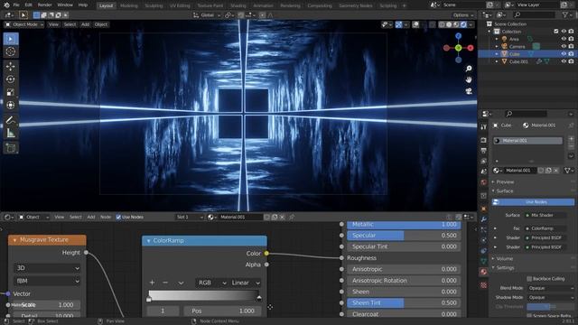This screenshot has height=325, width=578.
Task: Add a new material slot with plus
Action: point(571,138)
